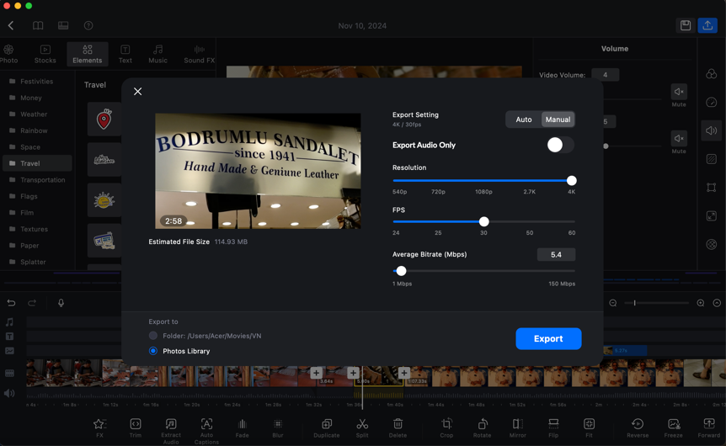Viewport: 726px width, 446px height.
Task: Click the Split tool icon
Action: (x=362, y=424)
